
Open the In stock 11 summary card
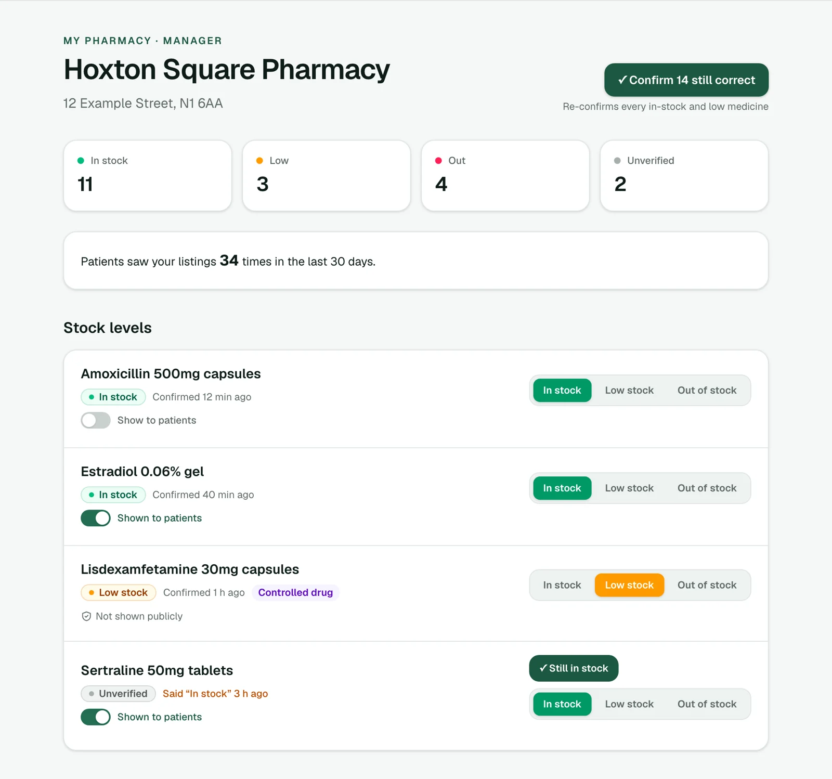click(148, 176)
